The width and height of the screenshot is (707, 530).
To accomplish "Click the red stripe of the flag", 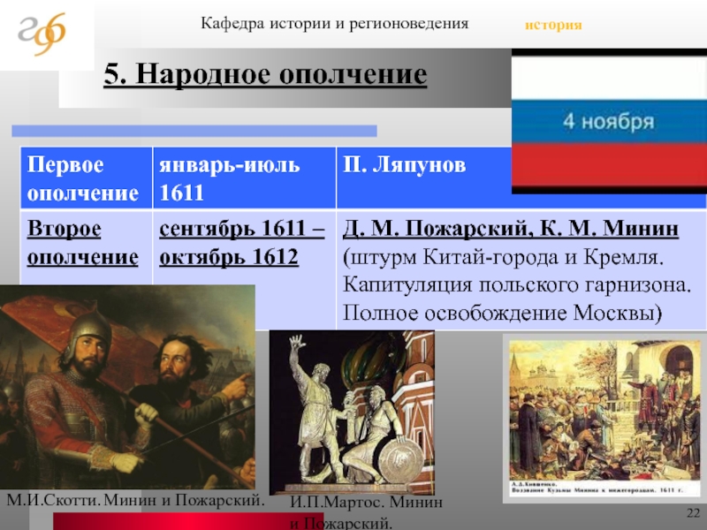I will [x=609, y=166].
